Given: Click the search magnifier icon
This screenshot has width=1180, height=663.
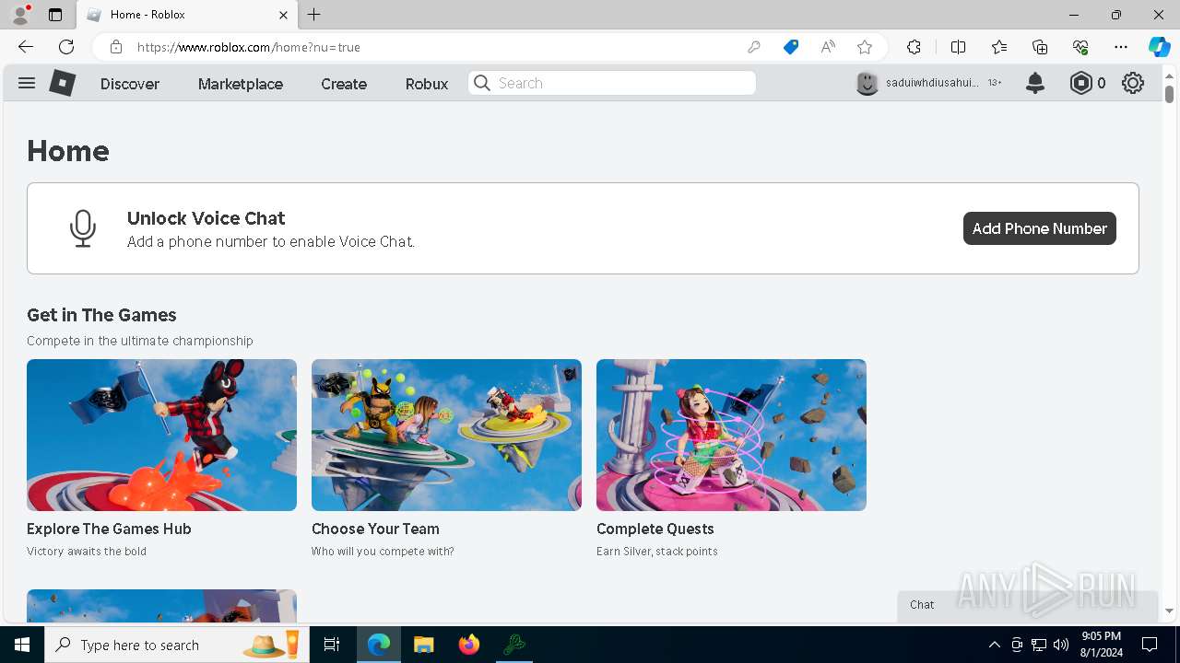Looking at the screenshot, I should pos(482,83).
